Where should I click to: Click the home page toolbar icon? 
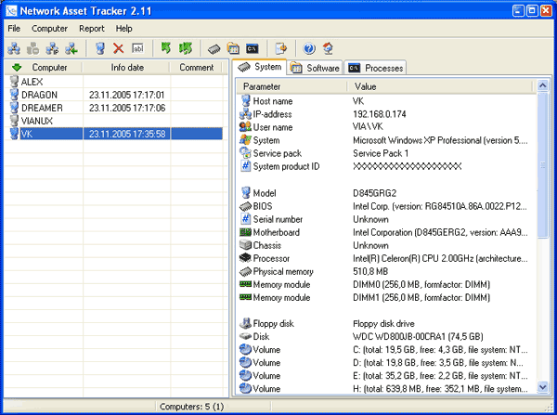tap(329, 48)
